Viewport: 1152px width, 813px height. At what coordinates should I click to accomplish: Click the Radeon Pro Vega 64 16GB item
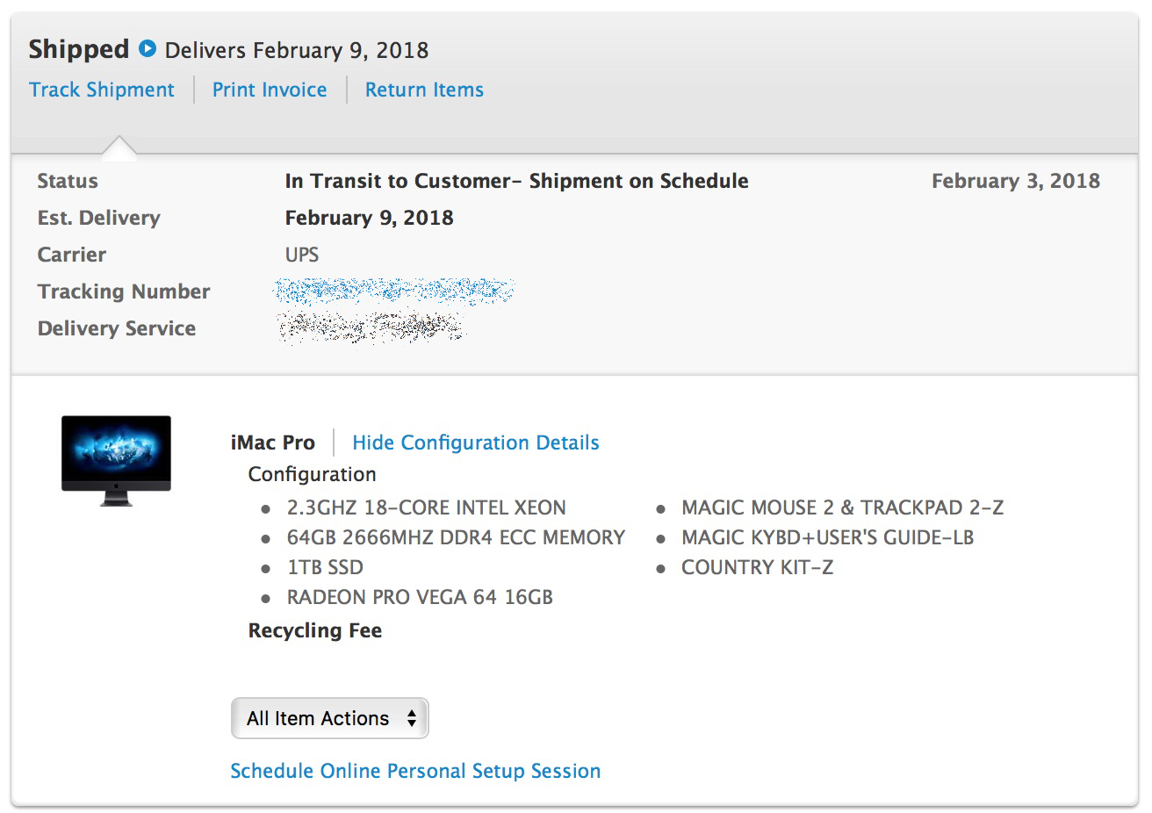(x=420, y=597)
